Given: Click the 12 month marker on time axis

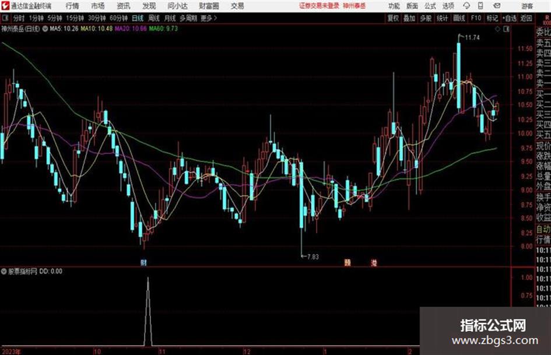Looking at the screenshot, I should pyautogui.click(x=247, y=351).
